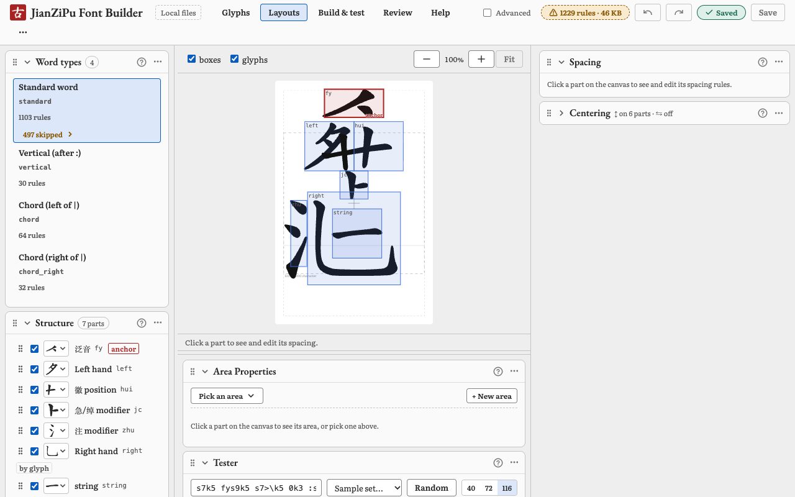This screenshot has height=497, width=795.
Task: Click the Random button in Tester
Action: coord(432,488)
